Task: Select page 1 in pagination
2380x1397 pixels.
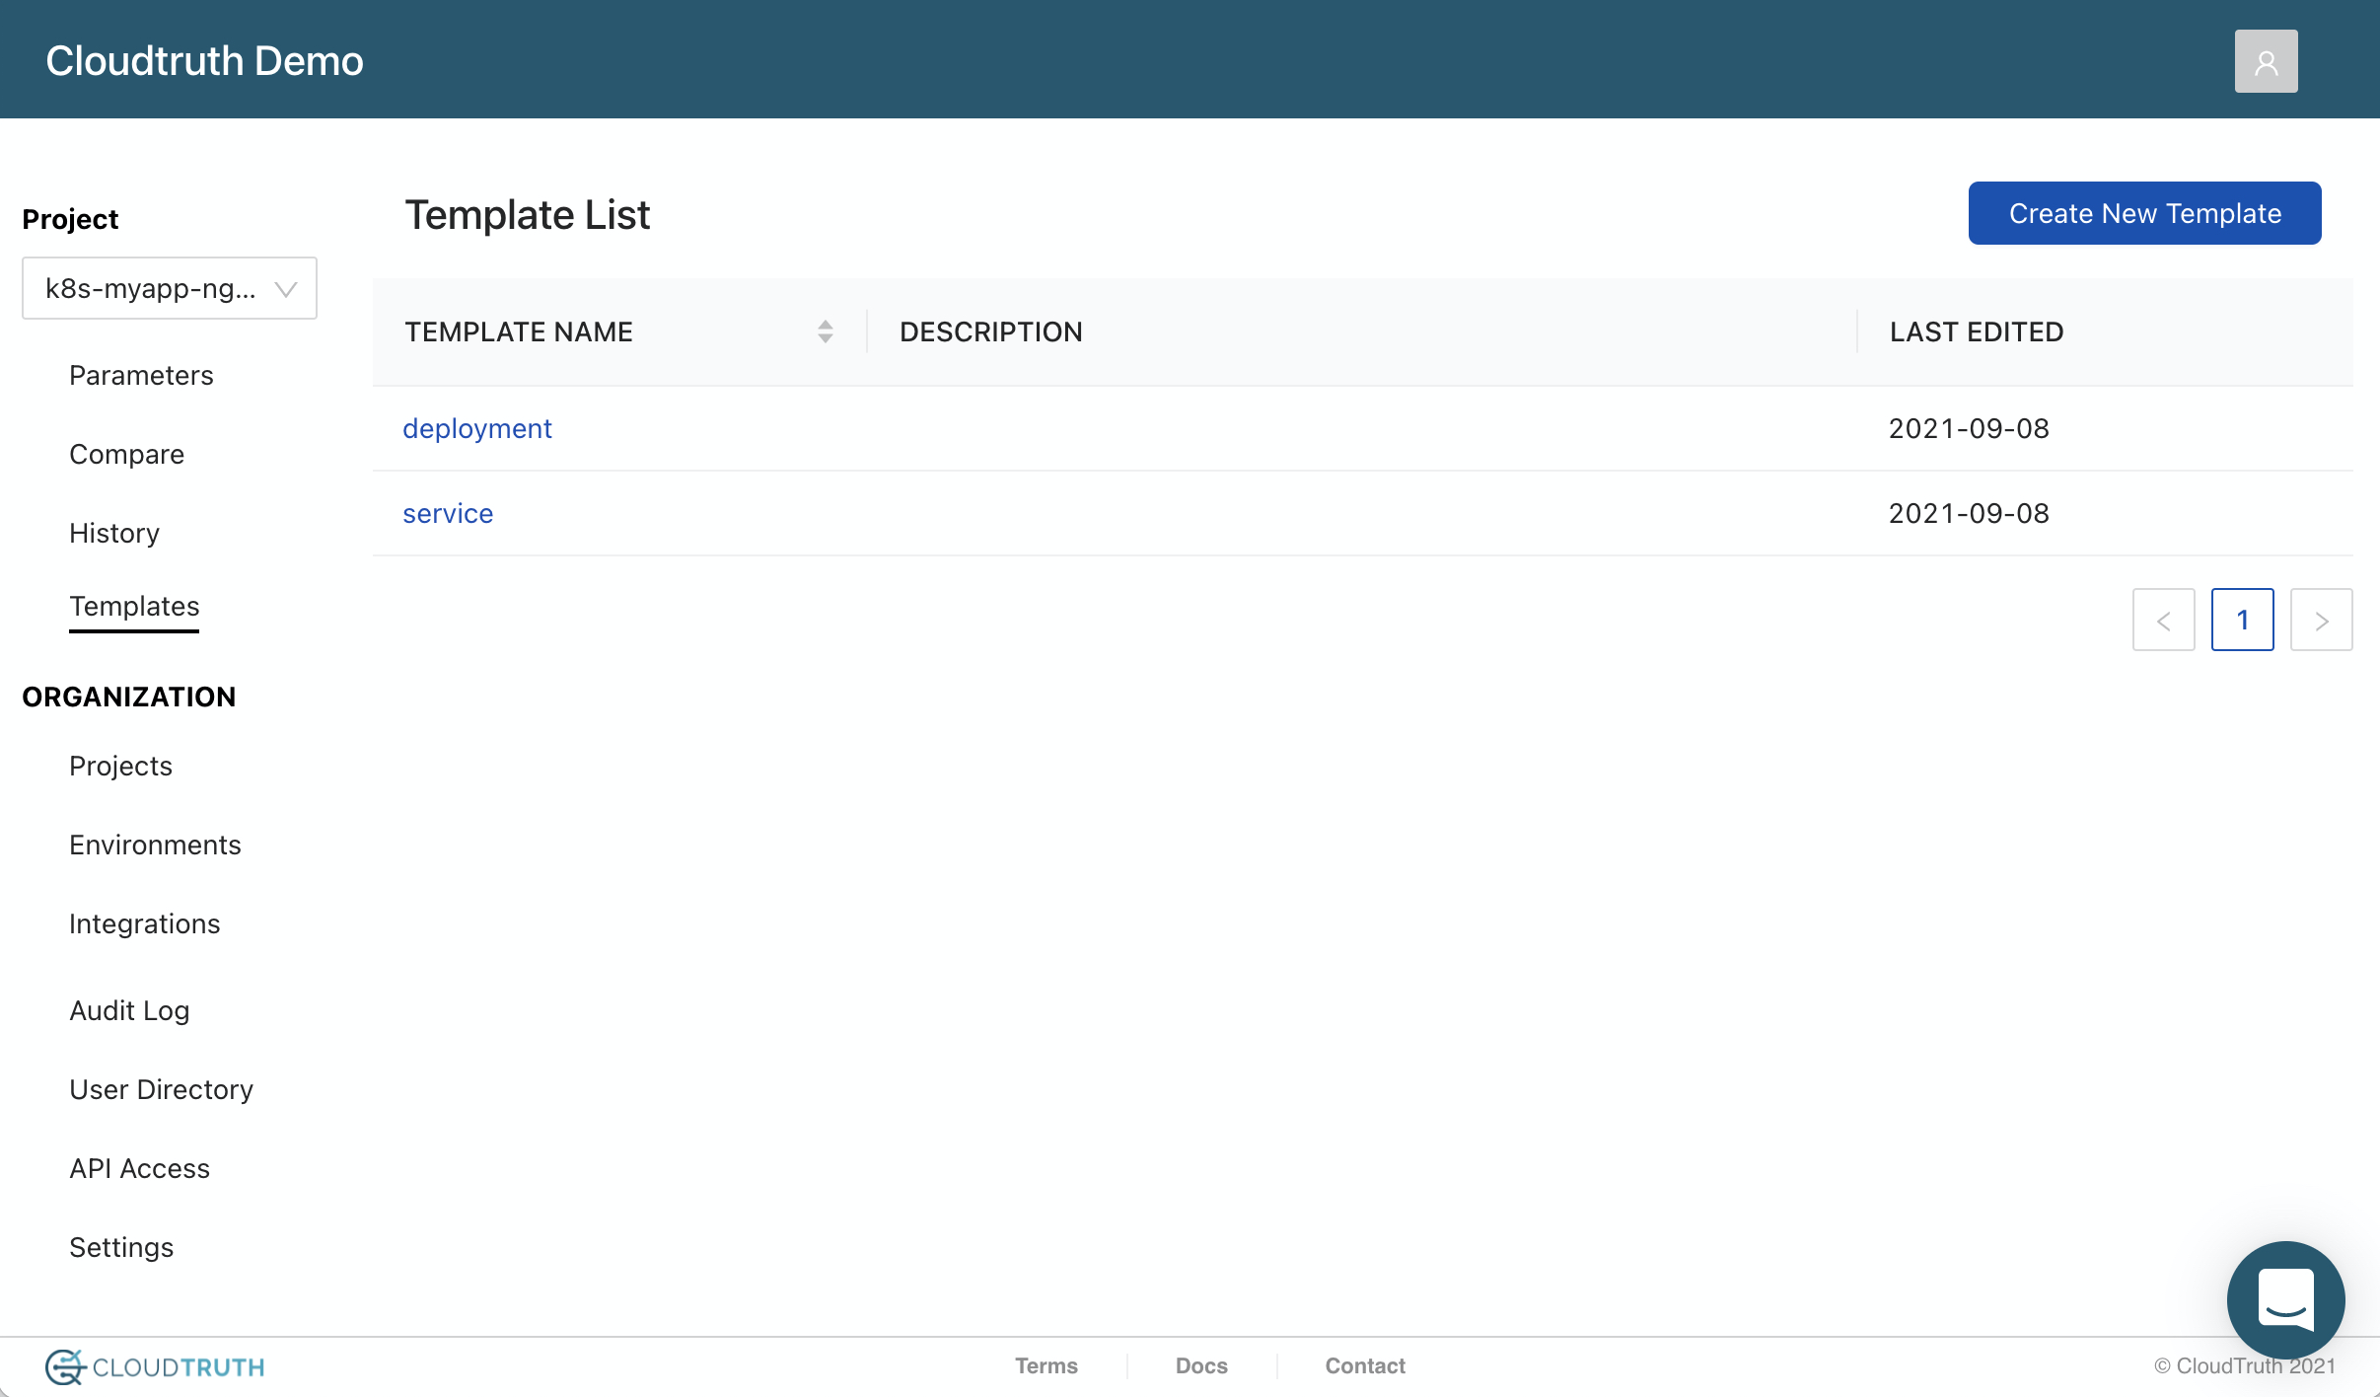Action: click(2243, 620)
